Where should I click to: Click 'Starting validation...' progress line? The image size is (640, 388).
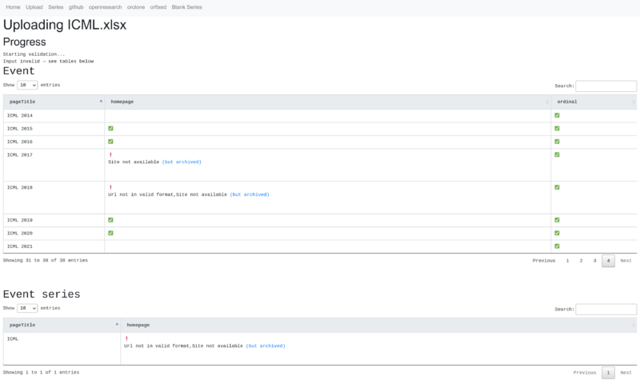coord(34,54)
